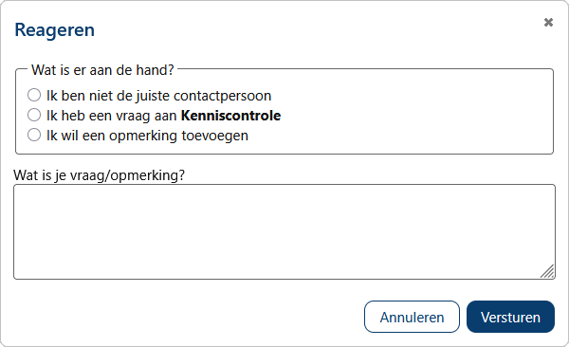Screen dimensions: 569x347
Task: Click the empty dialog area left of Annuleren
Action: pos(181,317)
